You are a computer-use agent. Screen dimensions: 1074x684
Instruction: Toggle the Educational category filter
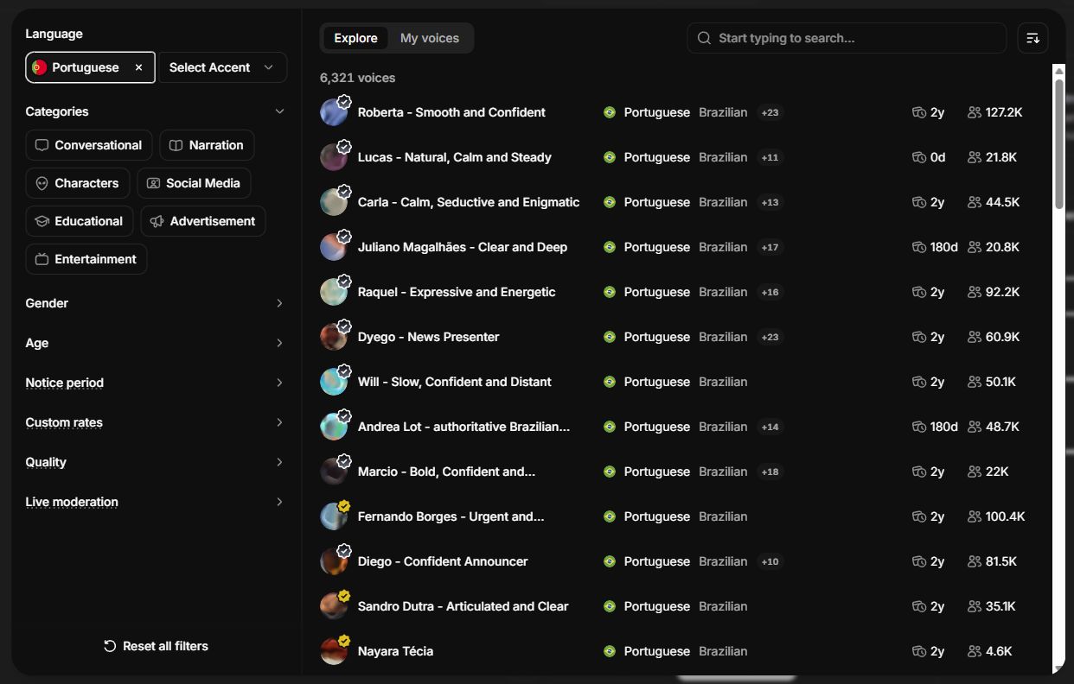(80, 221)
